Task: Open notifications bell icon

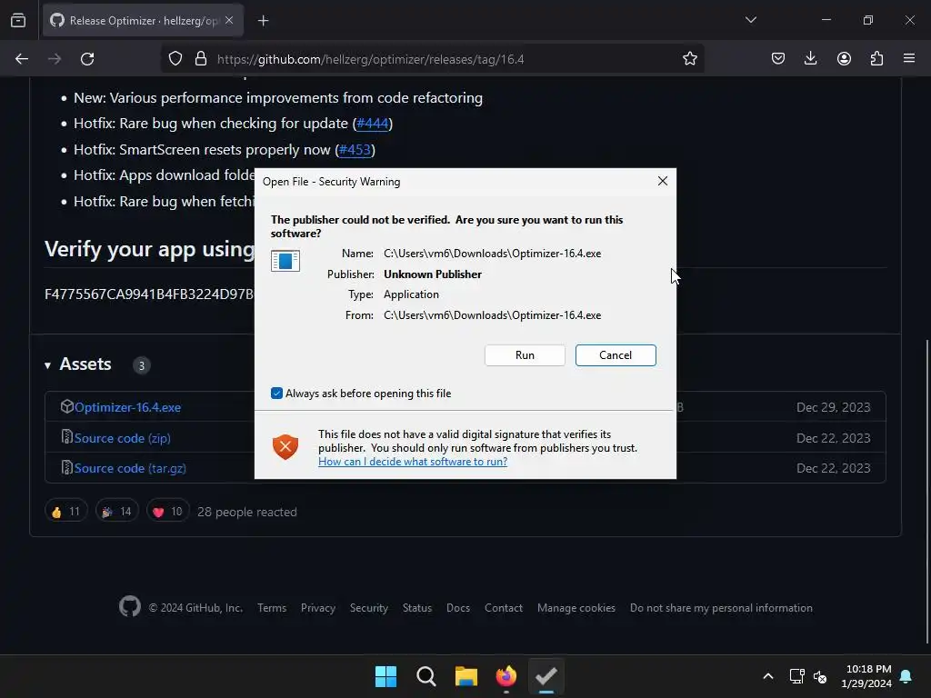Action: click(x=906, y=676)
